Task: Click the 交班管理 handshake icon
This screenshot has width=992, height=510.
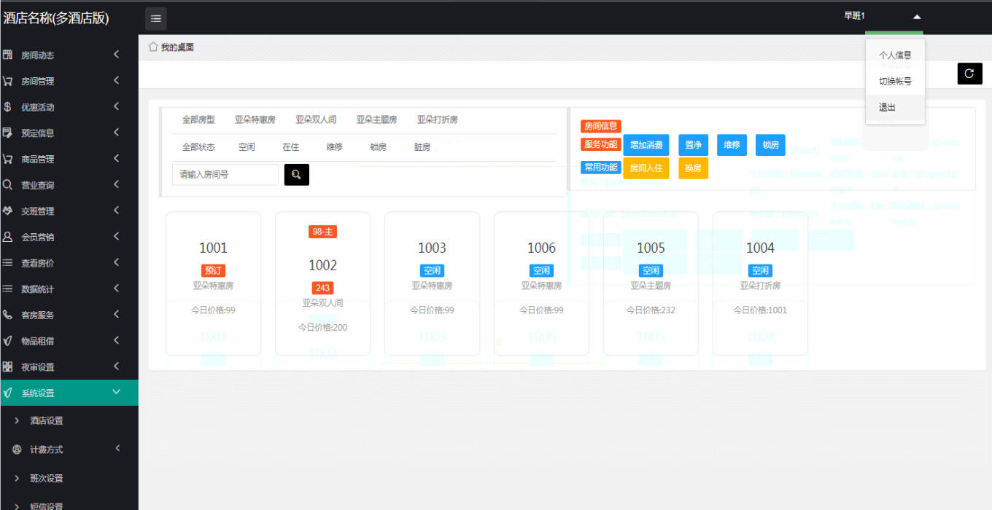Action: pyautogui.click(x=7, y=211)
